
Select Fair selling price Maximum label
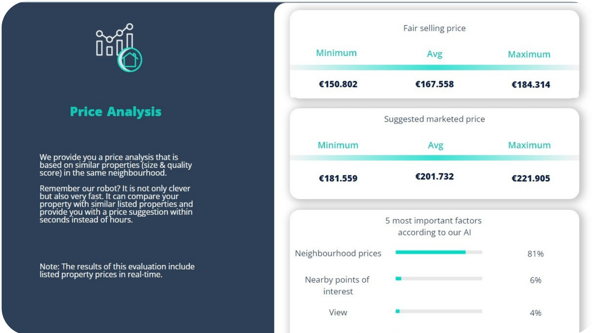point(529,54)
